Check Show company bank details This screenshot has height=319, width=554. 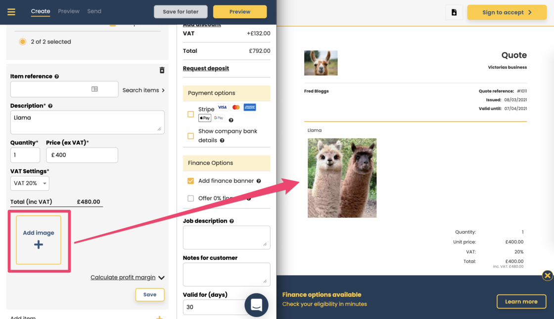tap(190, 136)
